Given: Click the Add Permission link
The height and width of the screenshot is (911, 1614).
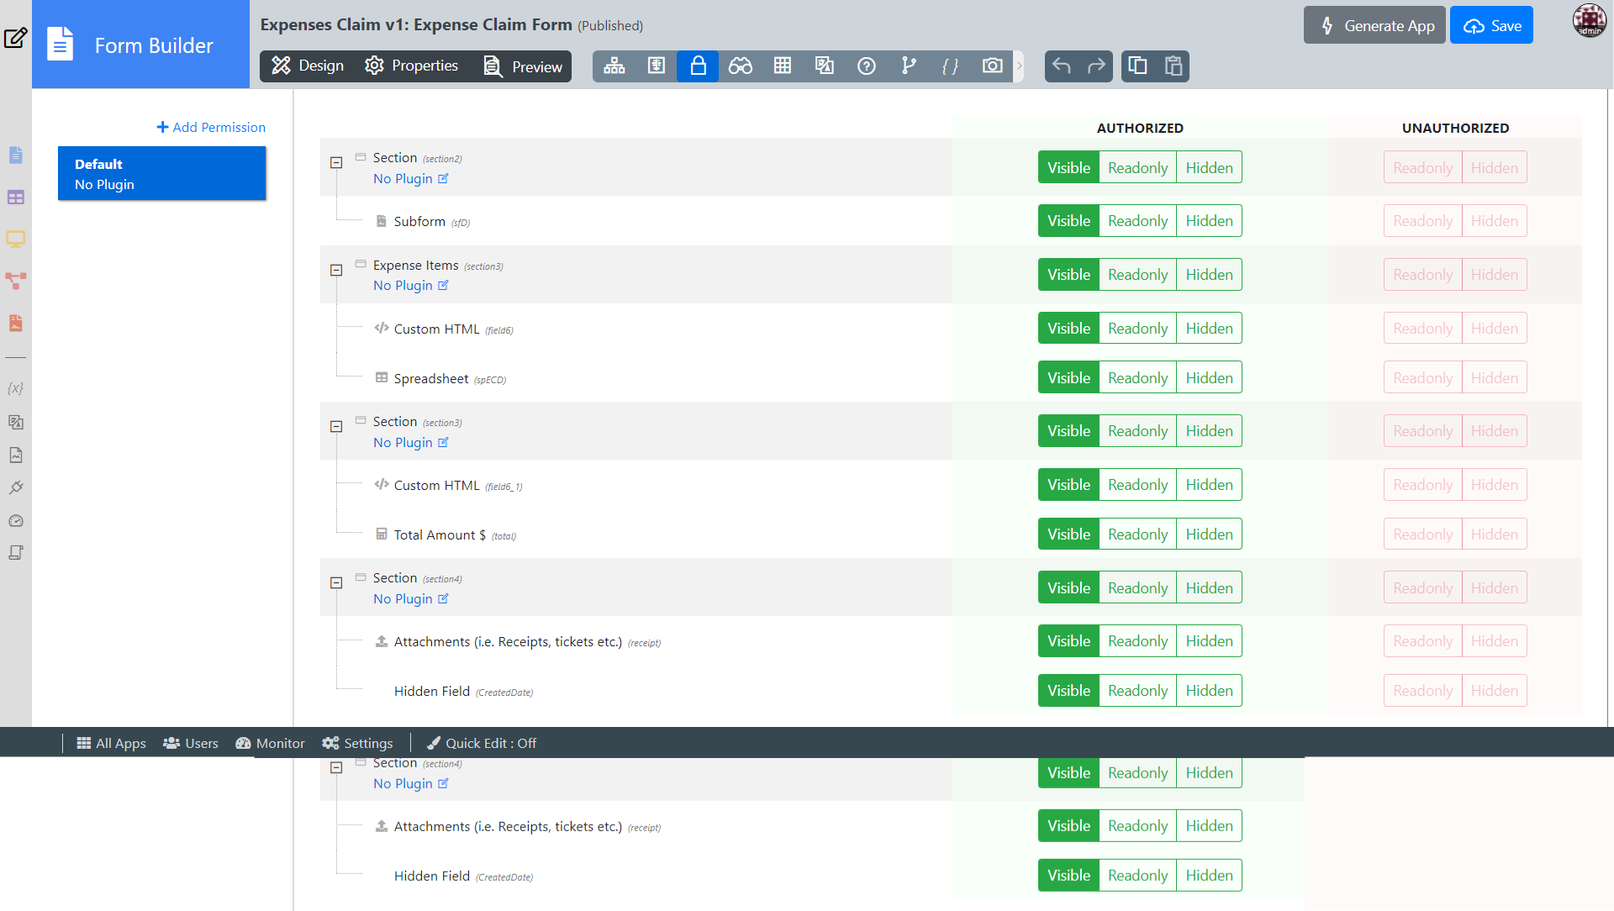Looking at the screenshot, I should (211, 127).
